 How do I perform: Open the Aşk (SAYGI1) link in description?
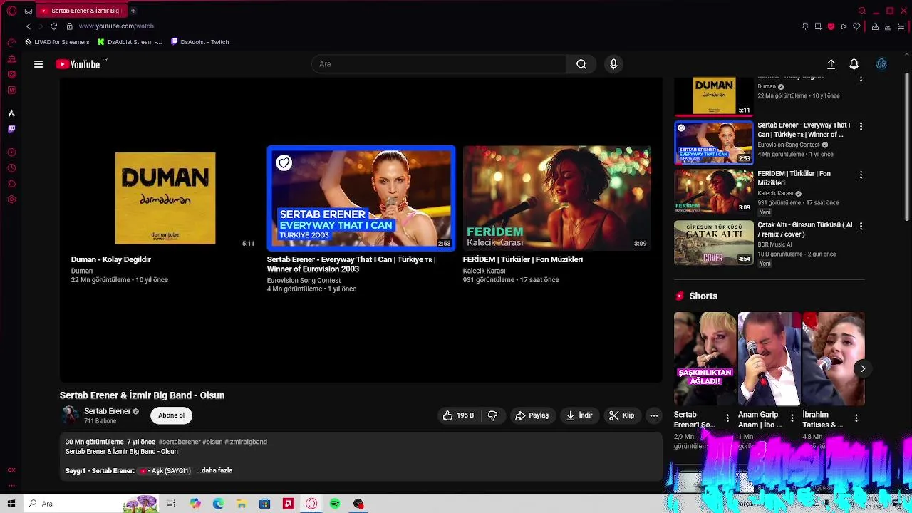(x=165, y=471)
